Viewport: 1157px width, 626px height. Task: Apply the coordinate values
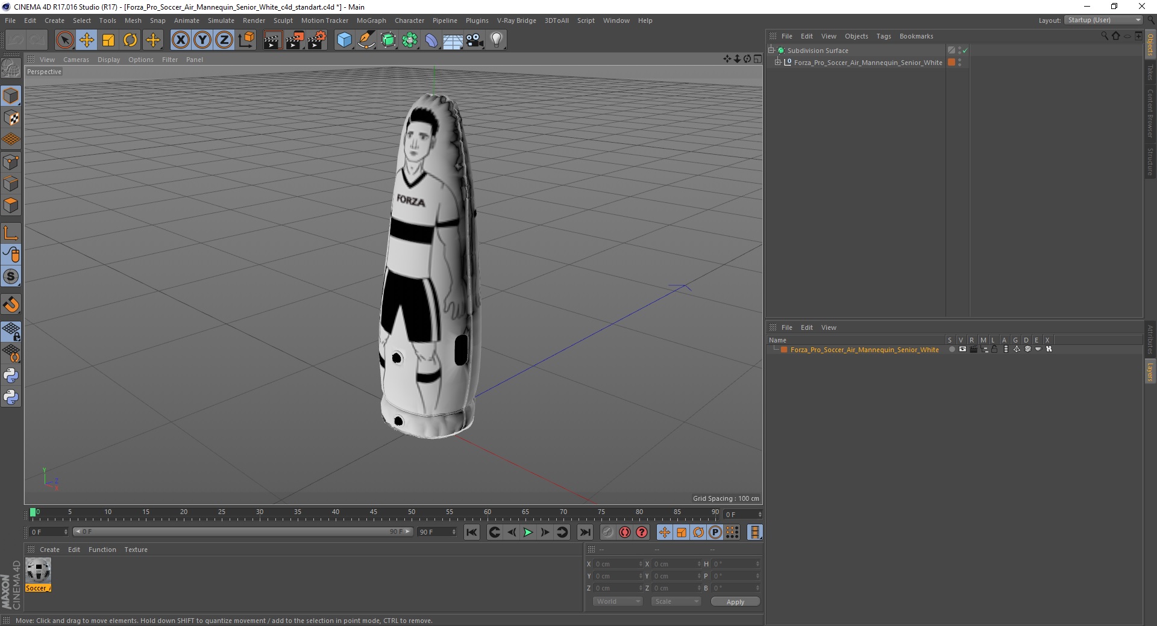pos(735,601)
